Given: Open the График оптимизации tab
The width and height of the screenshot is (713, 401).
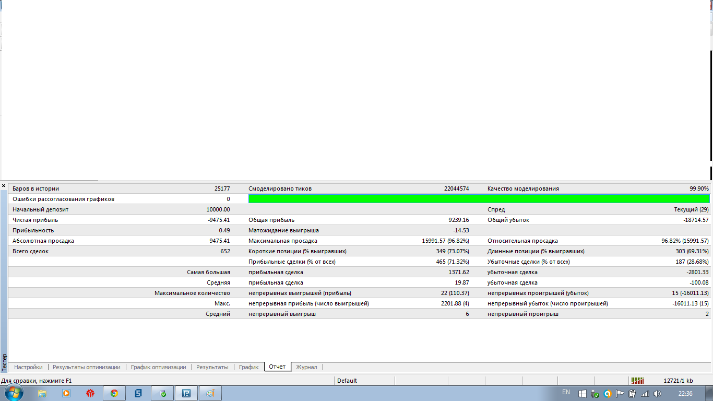Looking at the screenshot, I should (x=159, y=367).
